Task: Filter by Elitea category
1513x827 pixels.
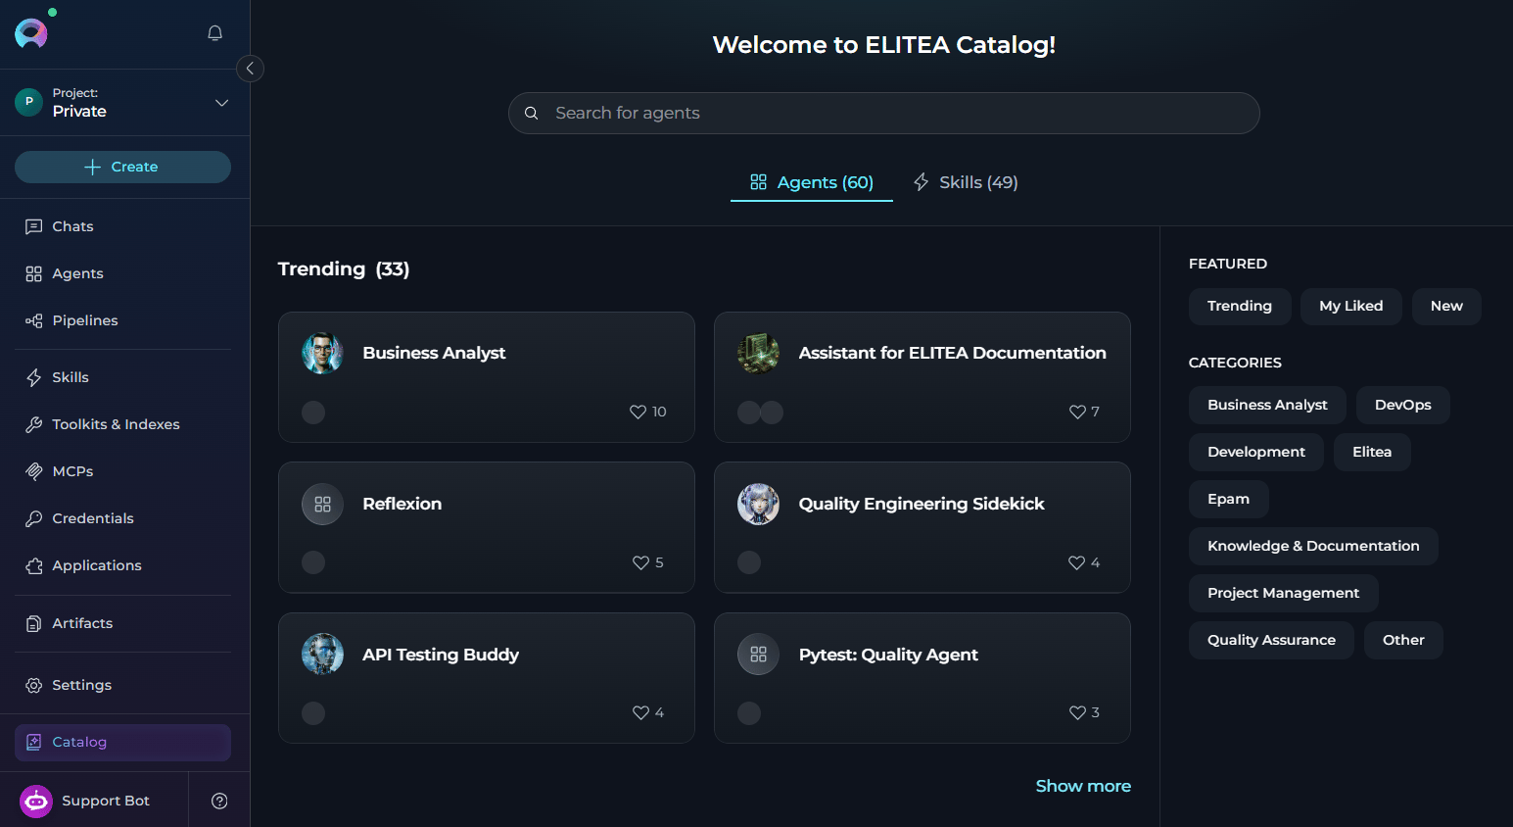Action: tap(1372, 452)
